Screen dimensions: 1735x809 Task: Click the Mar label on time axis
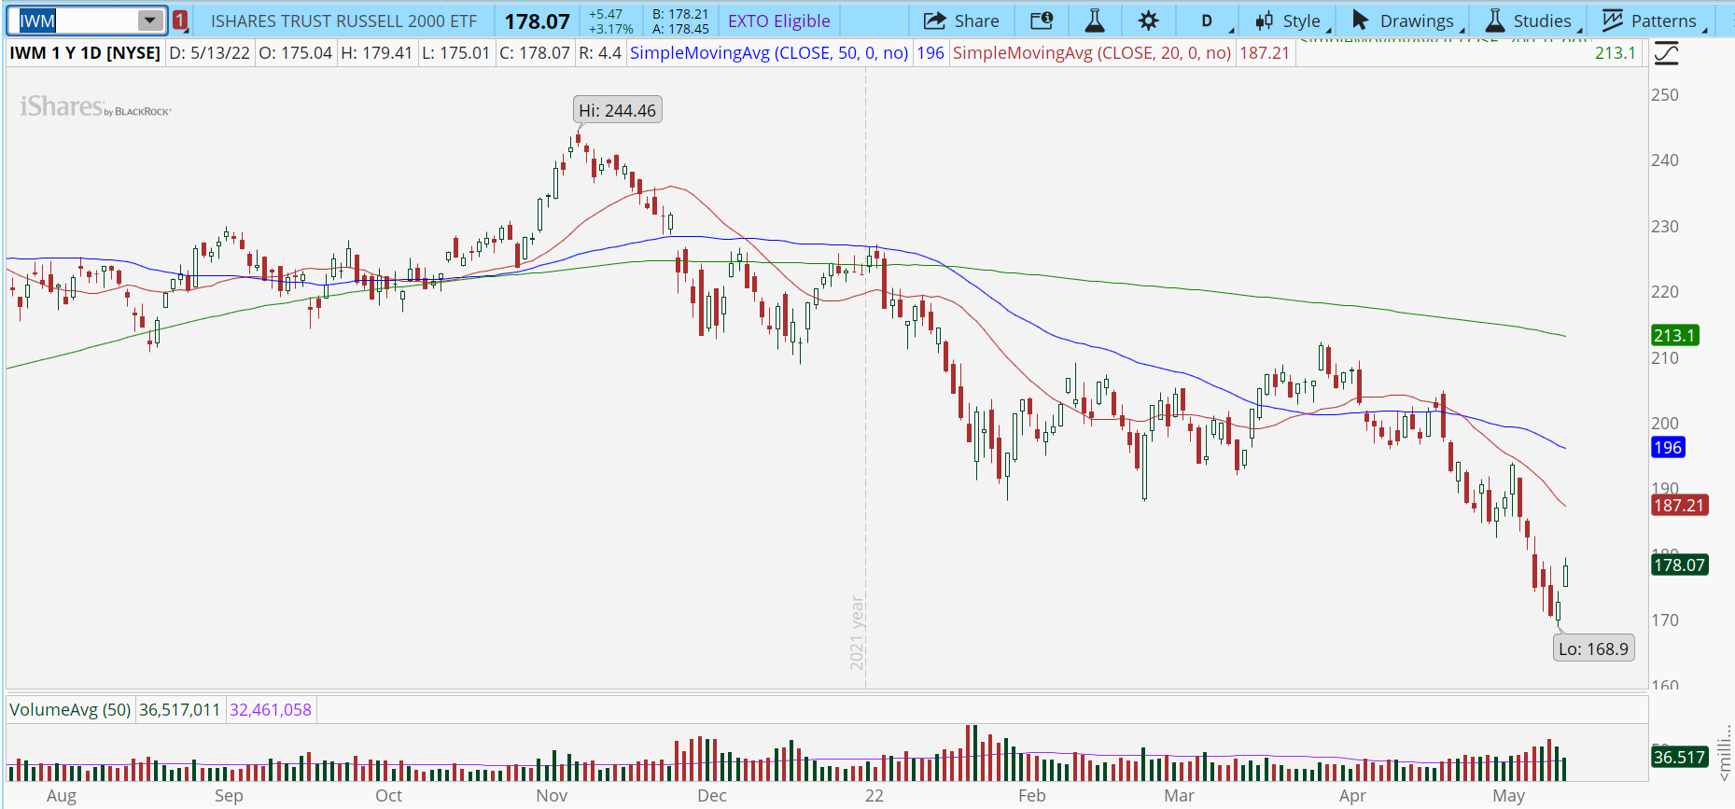(x=1179, y=796)
